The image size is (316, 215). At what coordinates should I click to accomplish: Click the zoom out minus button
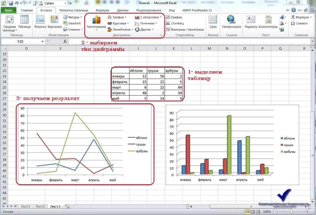click(x=275, y=212)
